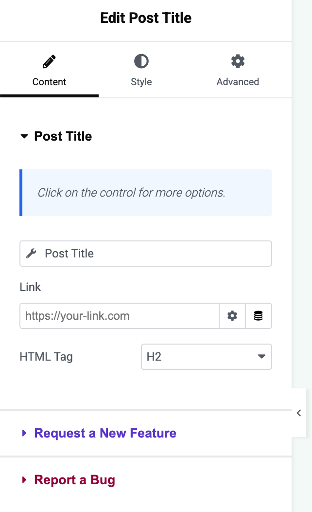Click the gear icon above Advanced

(238, 61)
